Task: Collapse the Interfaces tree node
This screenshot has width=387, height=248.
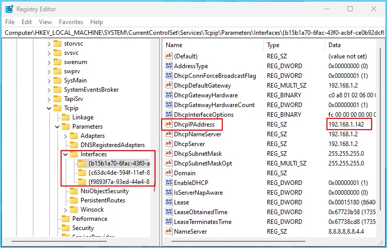Action: (x=65, y=154)
